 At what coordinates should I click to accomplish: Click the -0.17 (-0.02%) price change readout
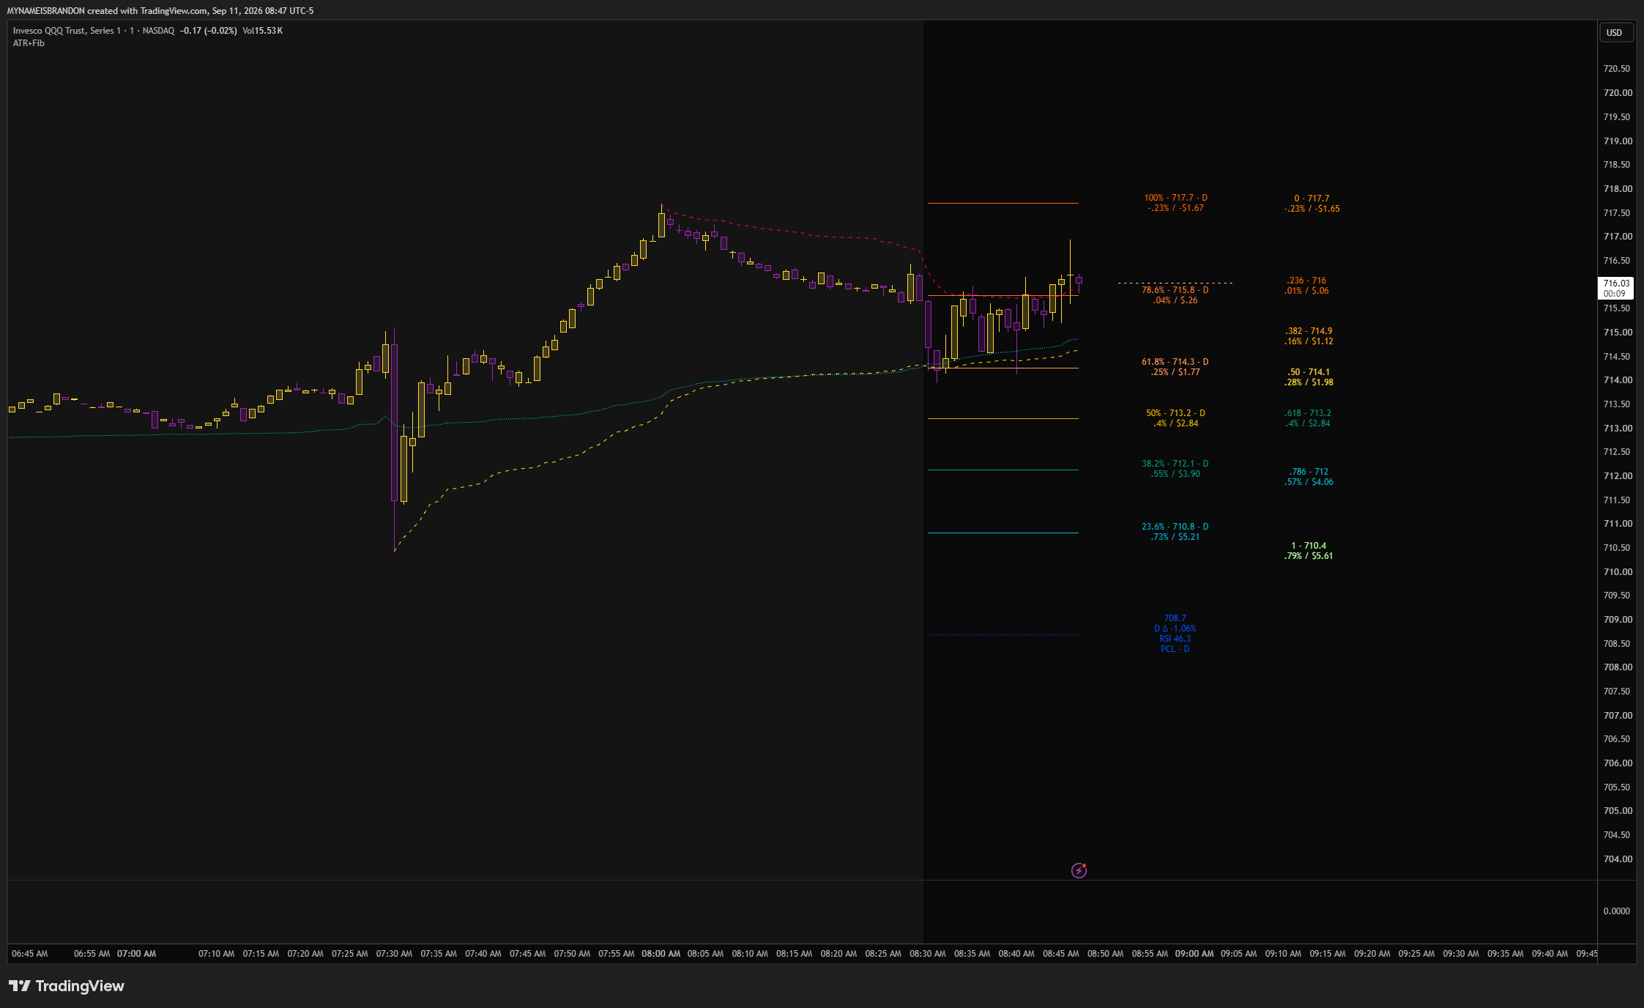[209, 31]
